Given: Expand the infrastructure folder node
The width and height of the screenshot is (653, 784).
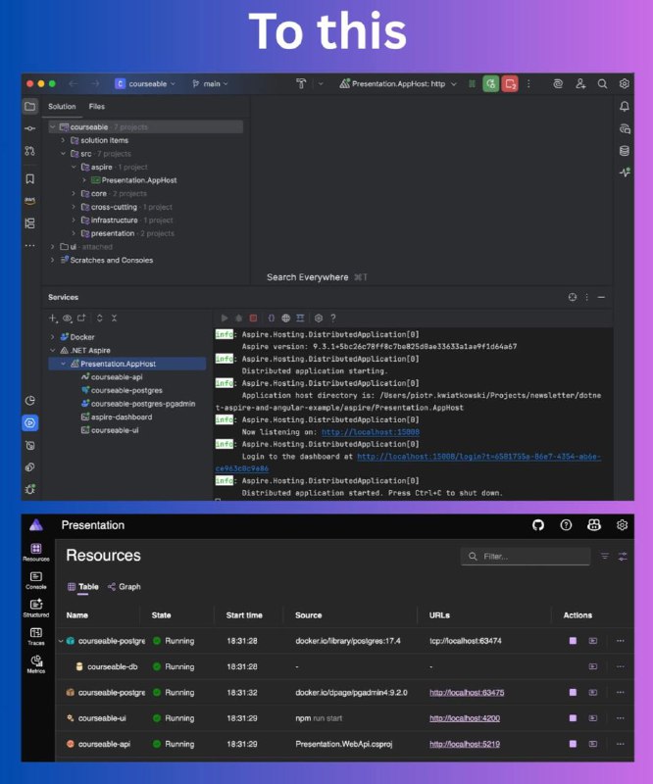Looking at the screenshot, I should pos(74,220).
